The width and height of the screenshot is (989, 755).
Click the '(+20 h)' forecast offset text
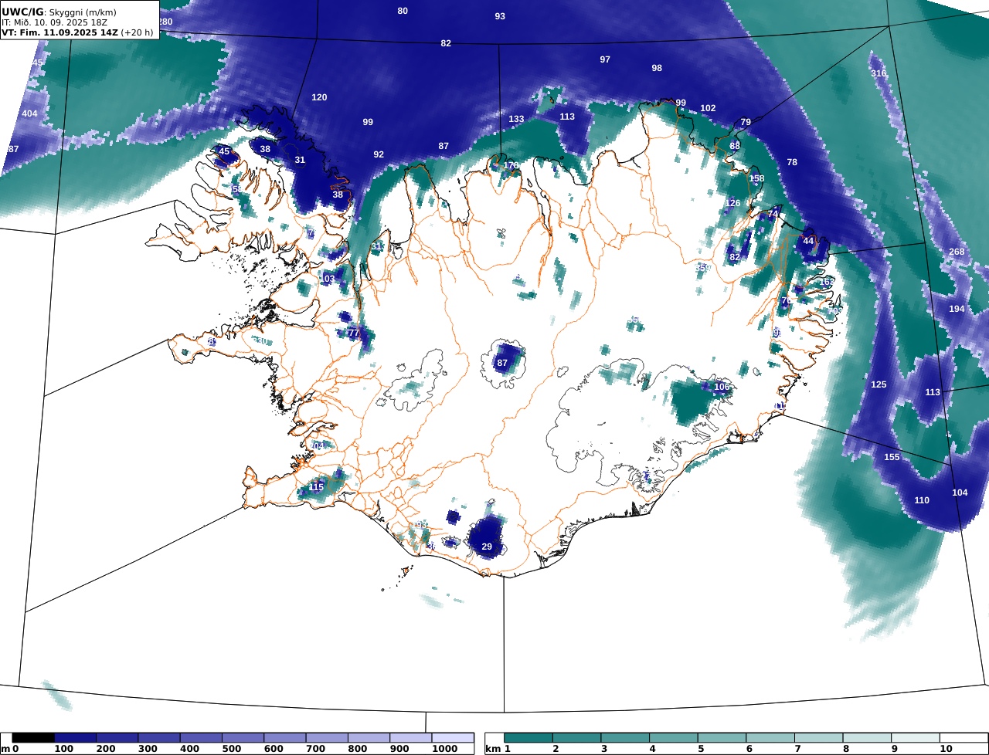[138, 32]
